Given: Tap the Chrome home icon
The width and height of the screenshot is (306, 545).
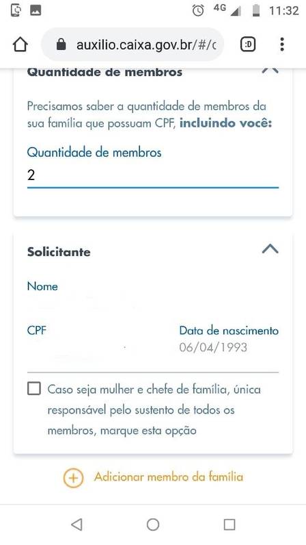Looking at the screenshot, I should [20, 45].
